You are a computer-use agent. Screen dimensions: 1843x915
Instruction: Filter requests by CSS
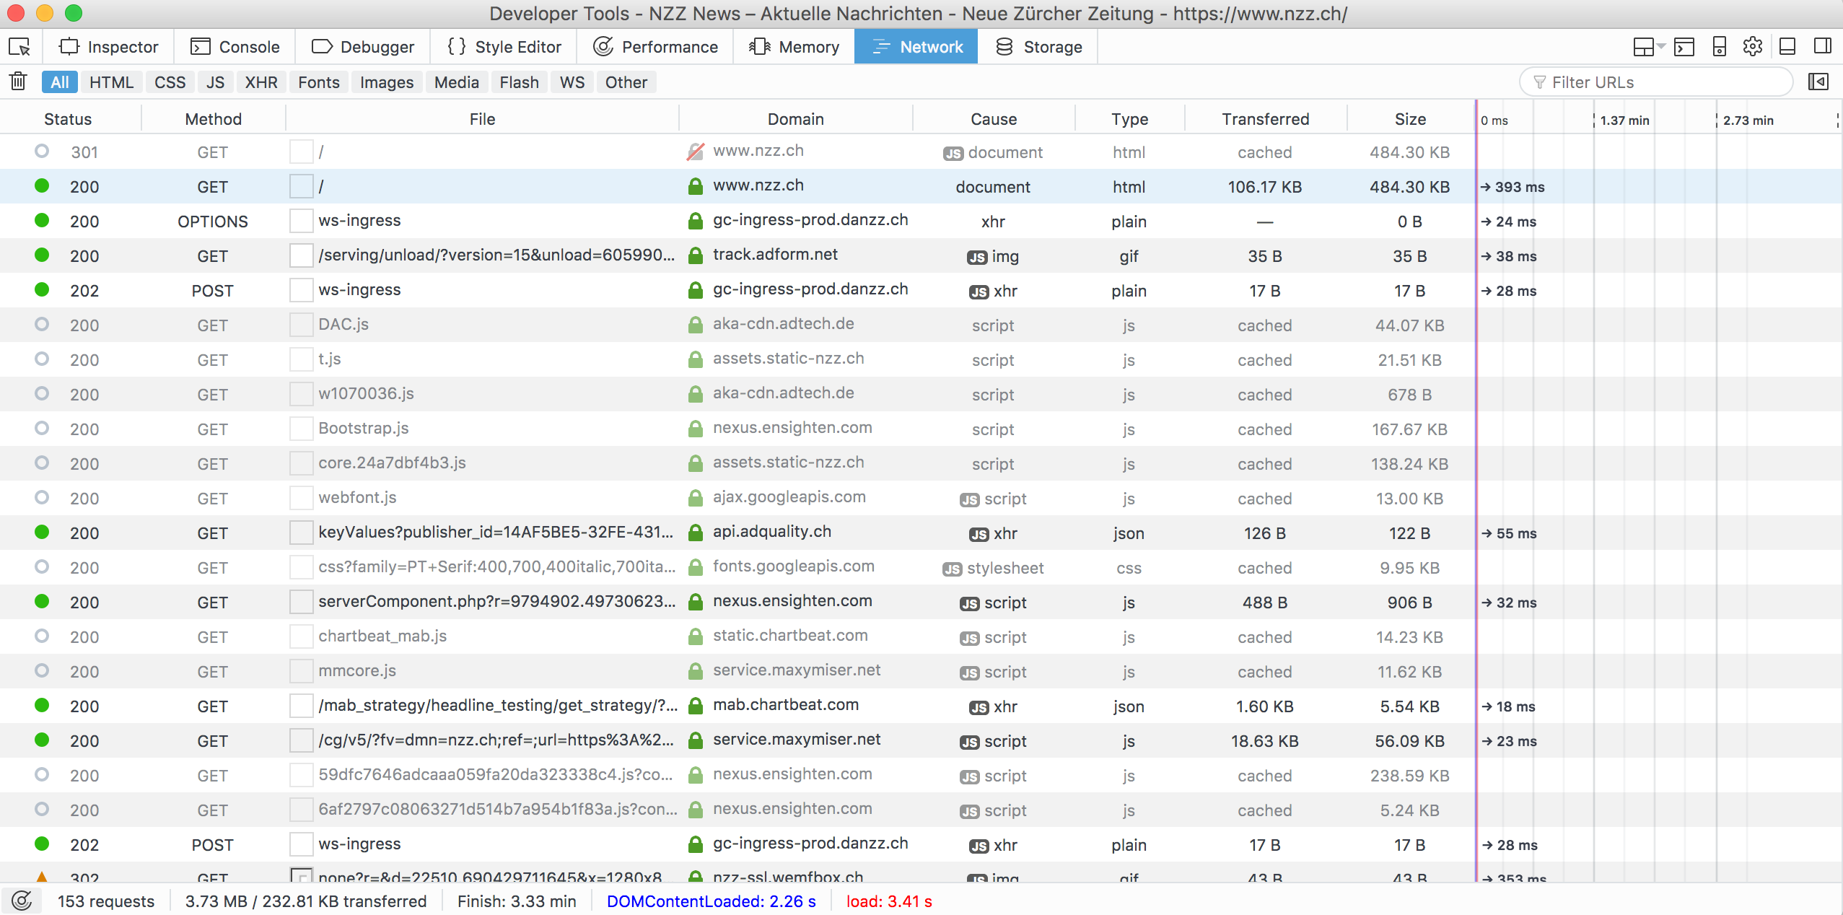tap(170, 82)
